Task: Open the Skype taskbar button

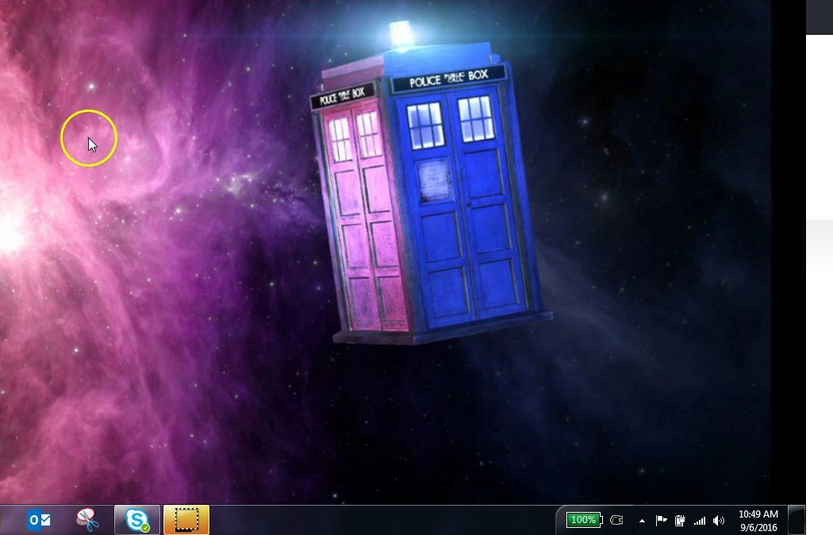Action: point(137,520)
